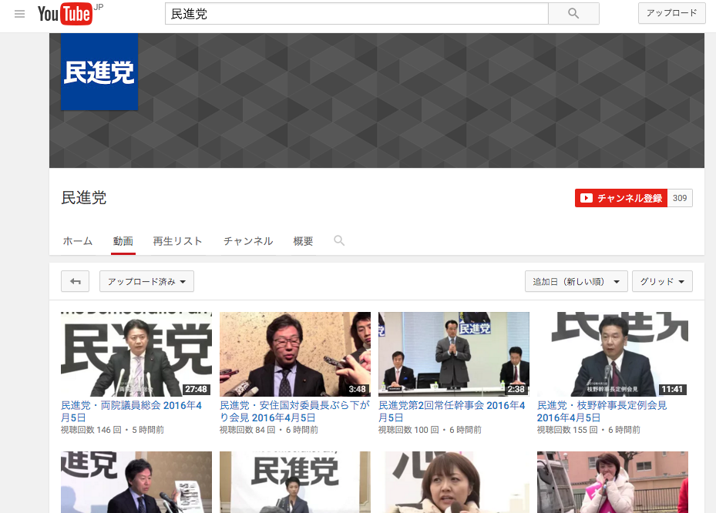Open the 安住国対委員長ぶら下がり会見 video title link

[x=294, y=411]
